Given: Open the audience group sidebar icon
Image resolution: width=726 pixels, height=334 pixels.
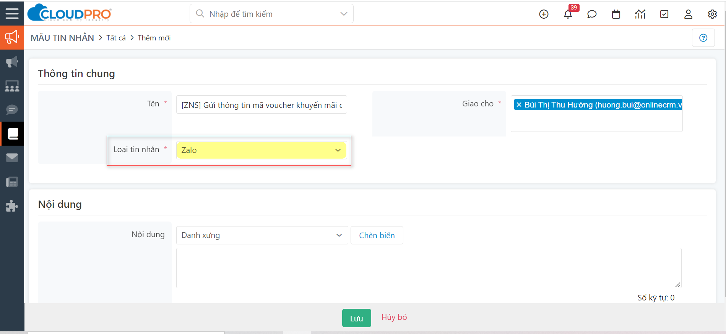Looking at the screenshot, I should pyautogui.click(x=12, y=86).
